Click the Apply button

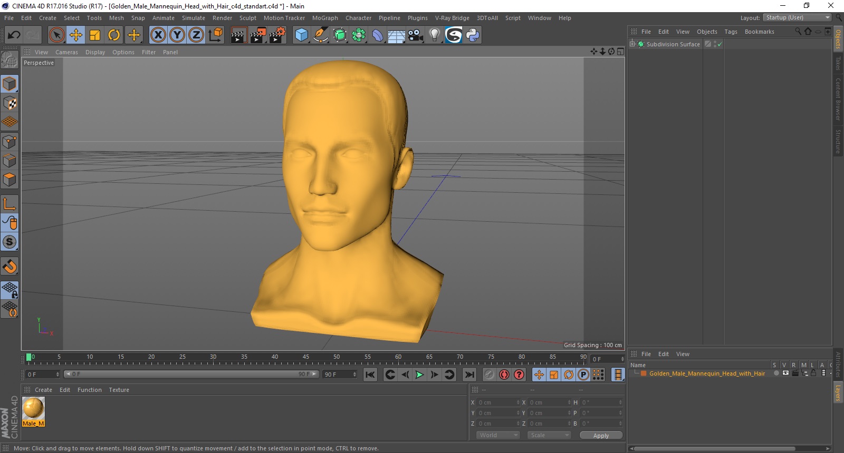point(601,436)
